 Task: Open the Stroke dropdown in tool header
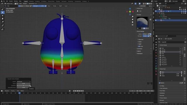click(x=55, y=6)
